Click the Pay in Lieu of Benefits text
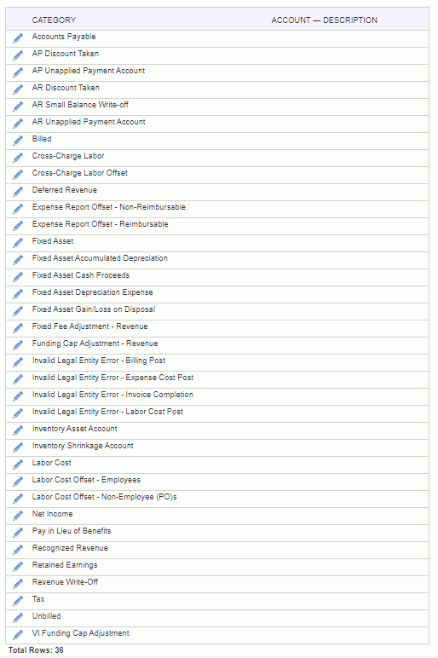The height and width of the screenshot is (658, 438). (x=72, y=531)
